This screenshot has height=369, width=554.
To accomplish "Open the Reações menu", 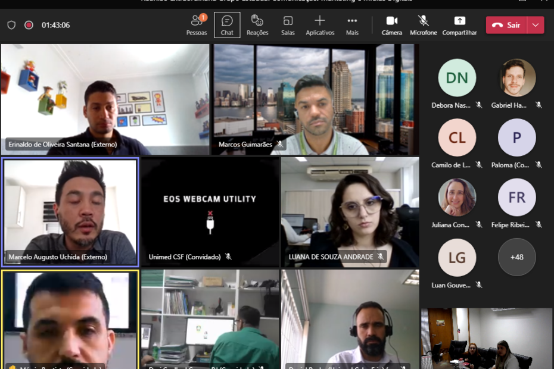I will click(x=257, y=25).
